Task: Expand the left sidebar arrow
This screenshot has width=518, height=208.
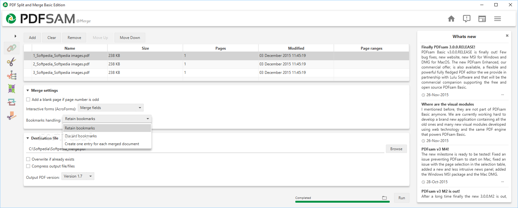Action: coord(15,36)
